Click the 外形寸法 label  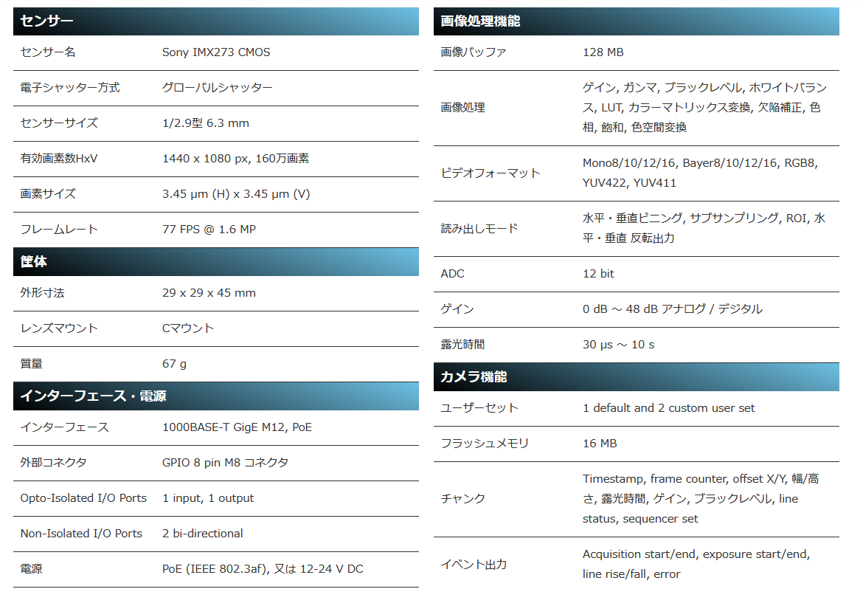click(x=42, y=293)
